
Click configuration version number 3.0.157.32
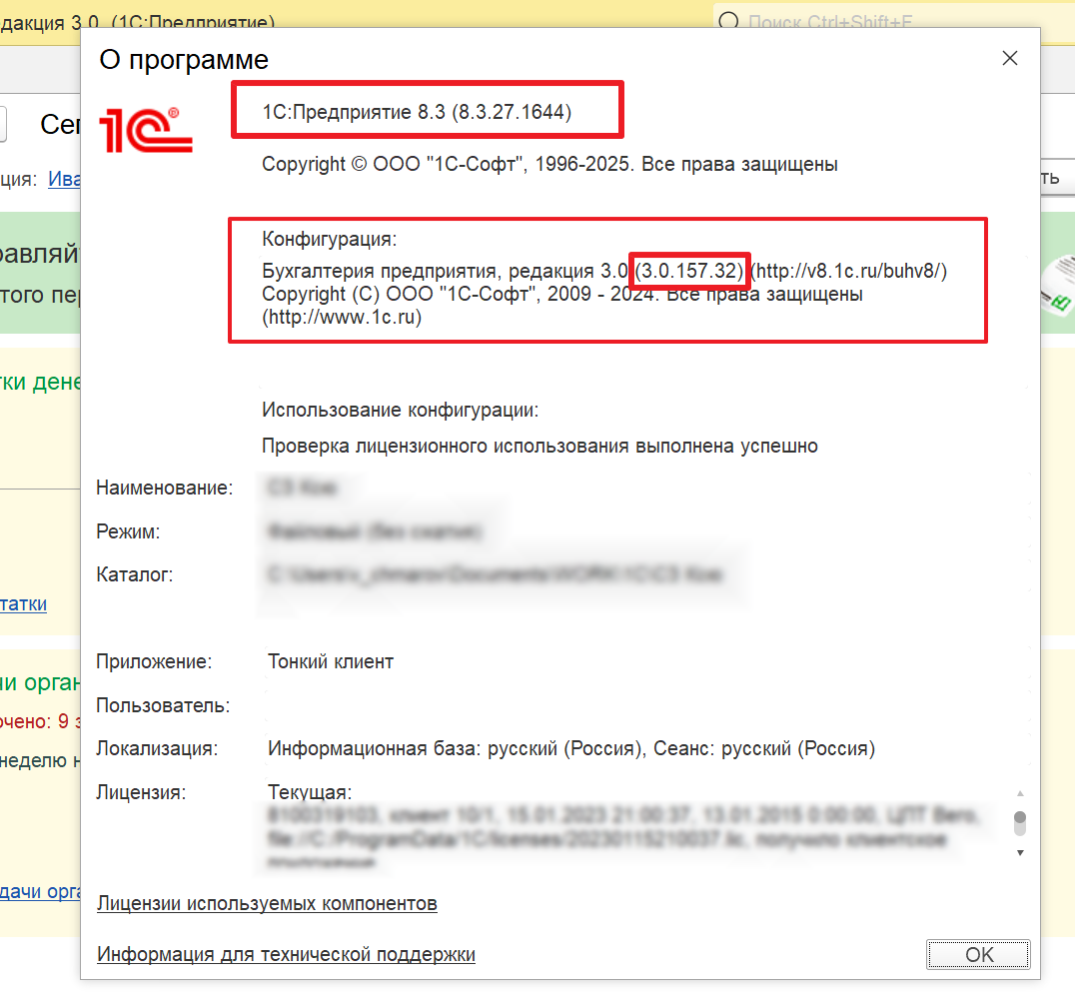click(x=690, y=271)
